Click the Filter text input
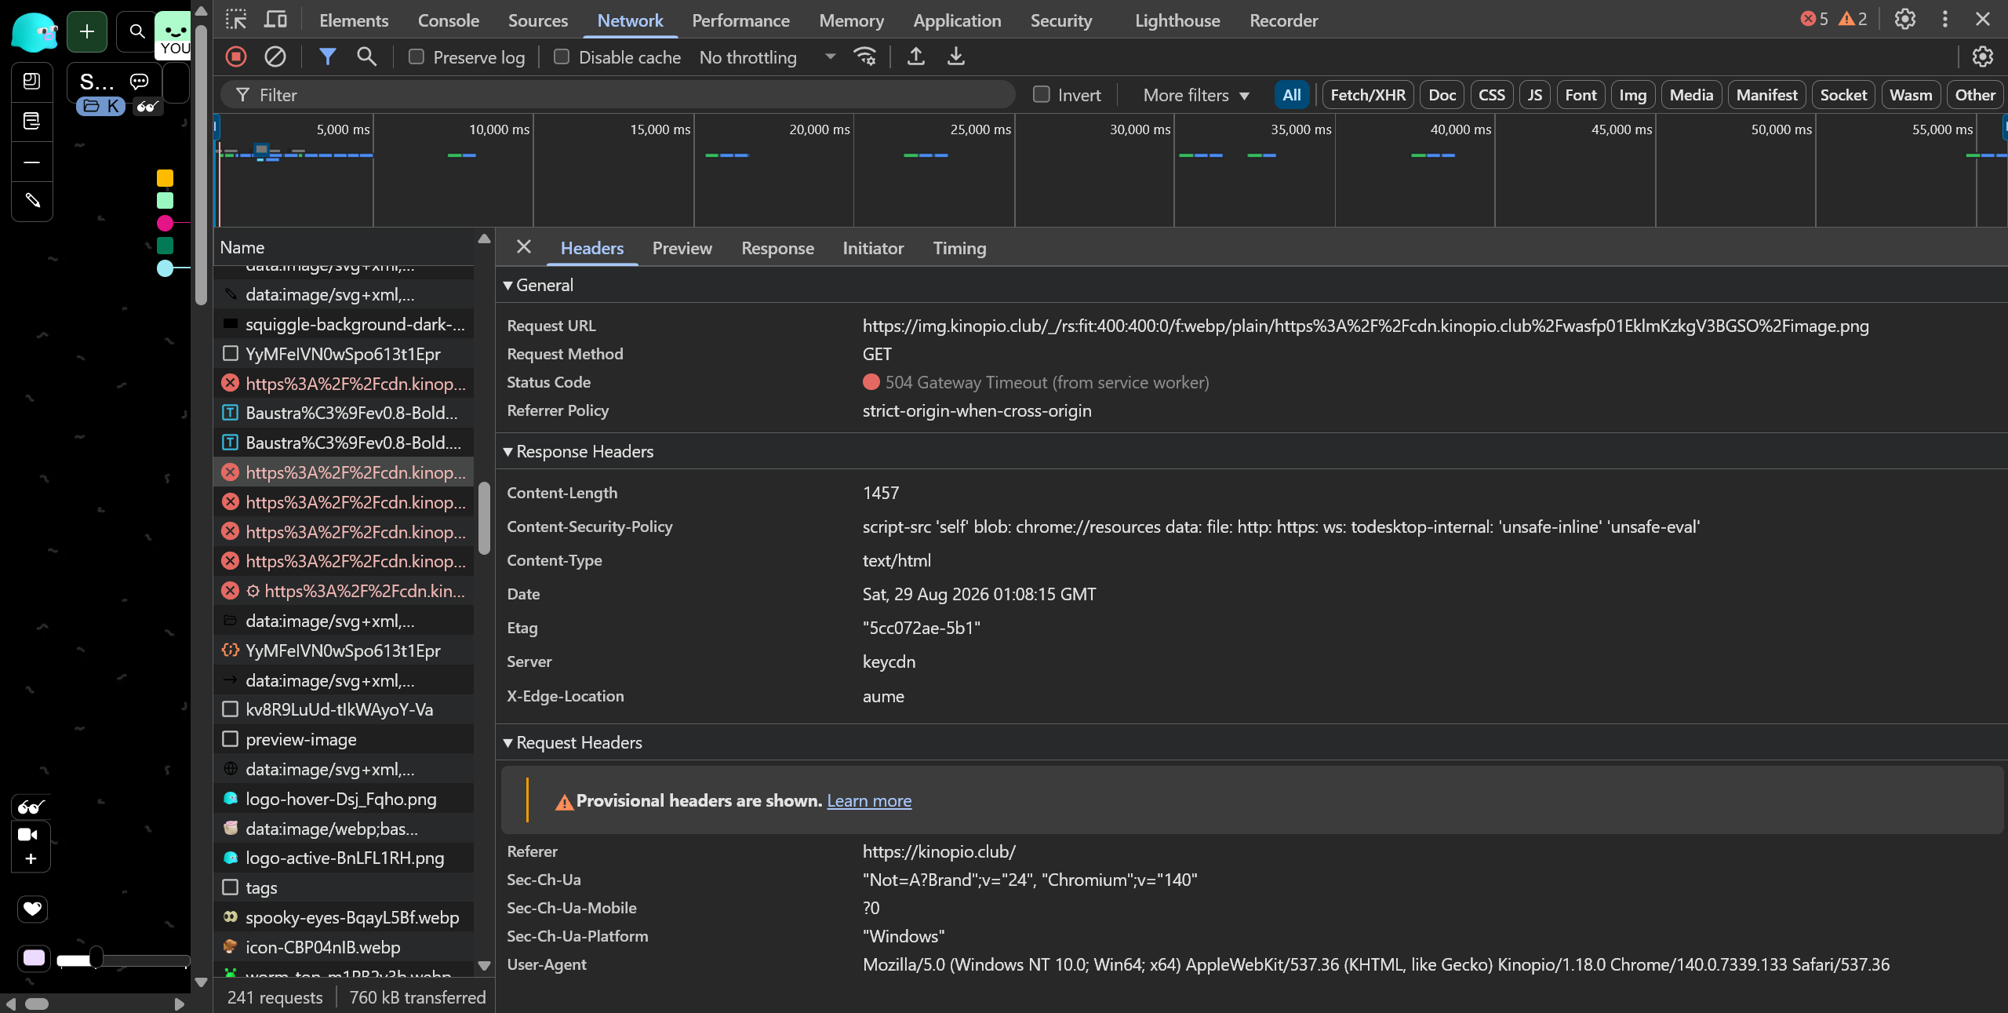The image size is (2008, 1013). [617, 95]
